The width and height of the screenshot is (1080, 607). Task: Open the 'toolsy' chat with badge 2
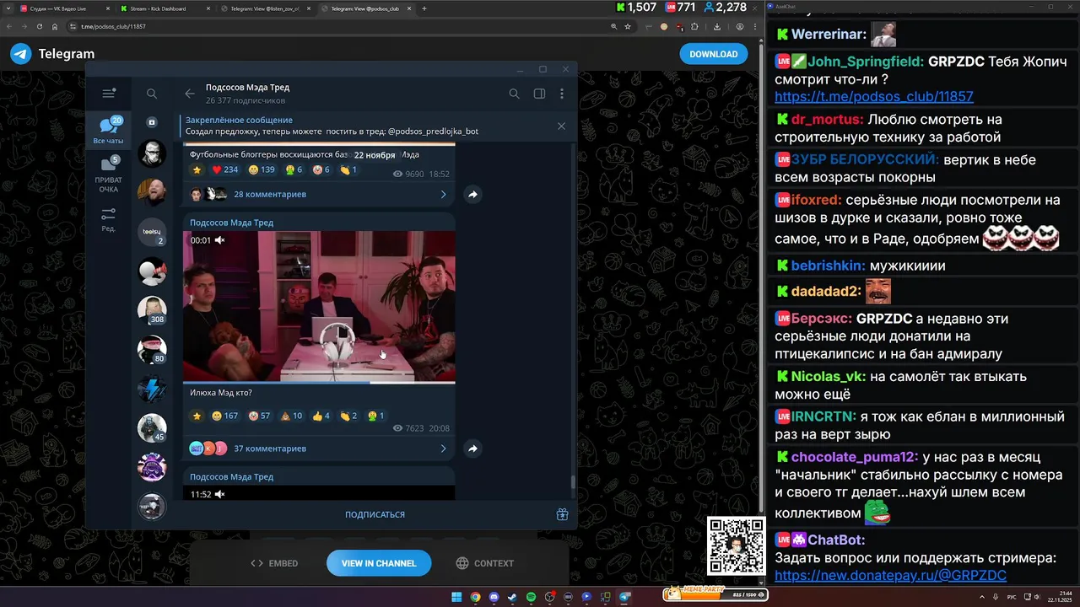tap(152, 232)
